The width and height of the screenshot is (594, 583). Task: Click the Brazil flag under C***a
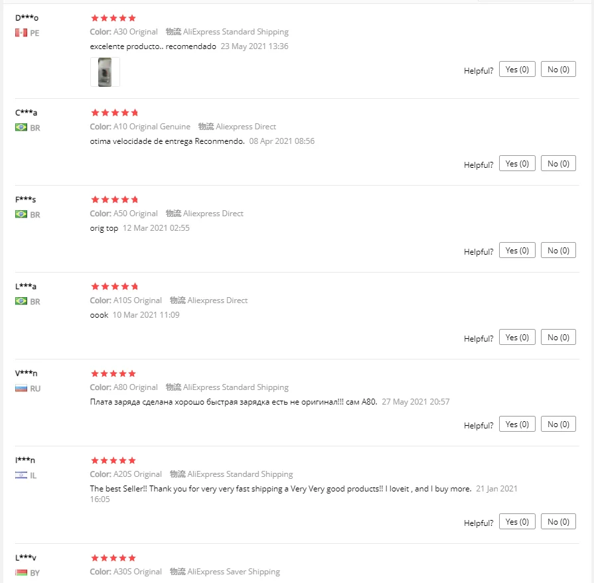pyautogui.click(x=21, y=127)
